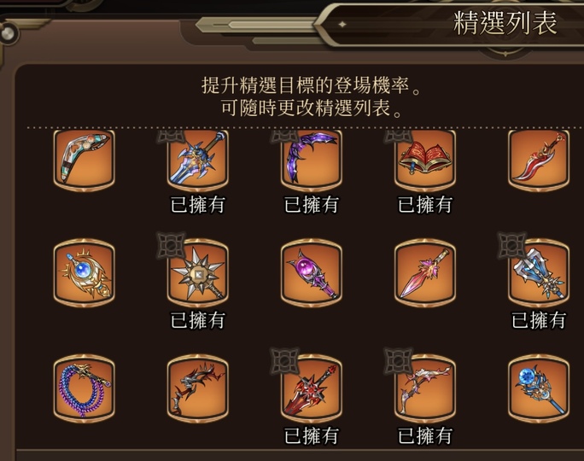The image size is (584, 461).
Task: Select the pink-winged dagger icon
Action: (425, 273)
